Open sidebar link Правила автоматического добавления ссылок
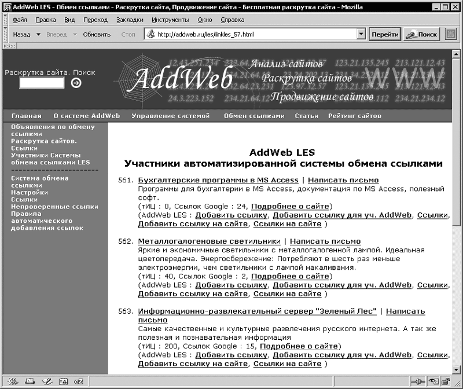The height and width of the screenshot is (389, 463). (x=47, y=221)
